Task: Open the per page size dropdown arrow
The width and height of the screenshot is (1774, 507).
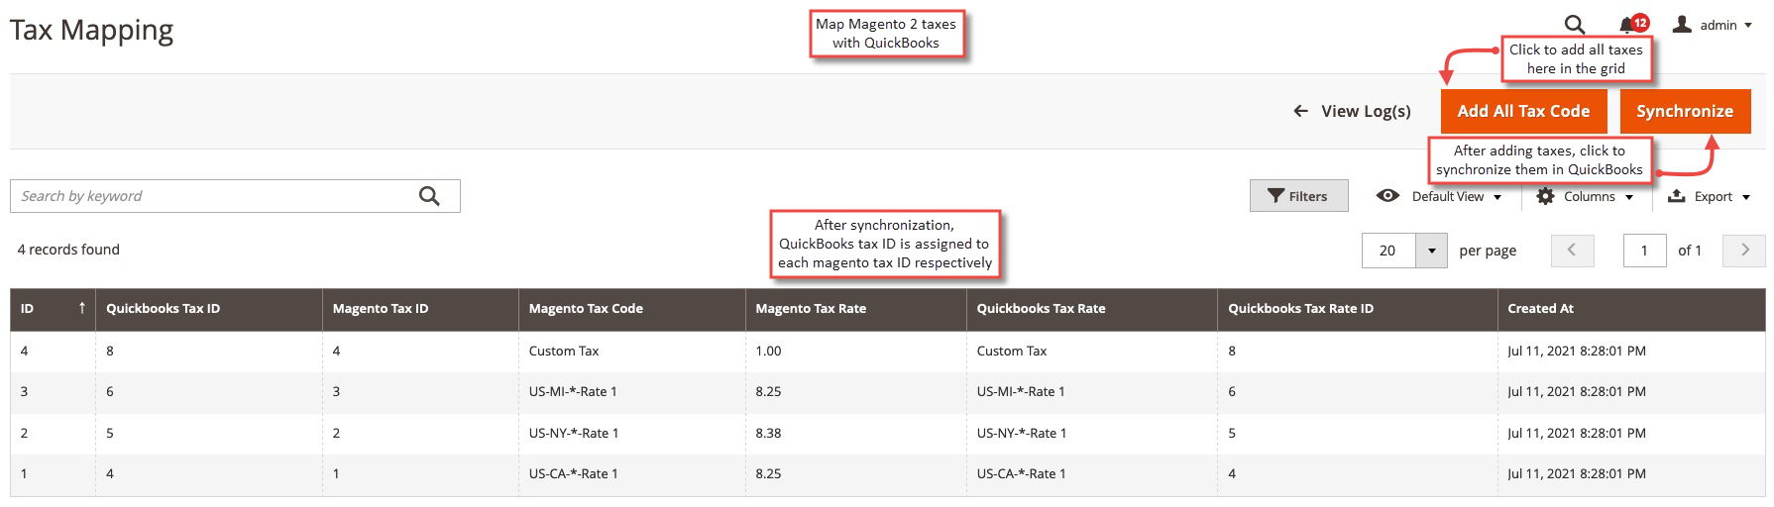Action: tap(1431, 251)
